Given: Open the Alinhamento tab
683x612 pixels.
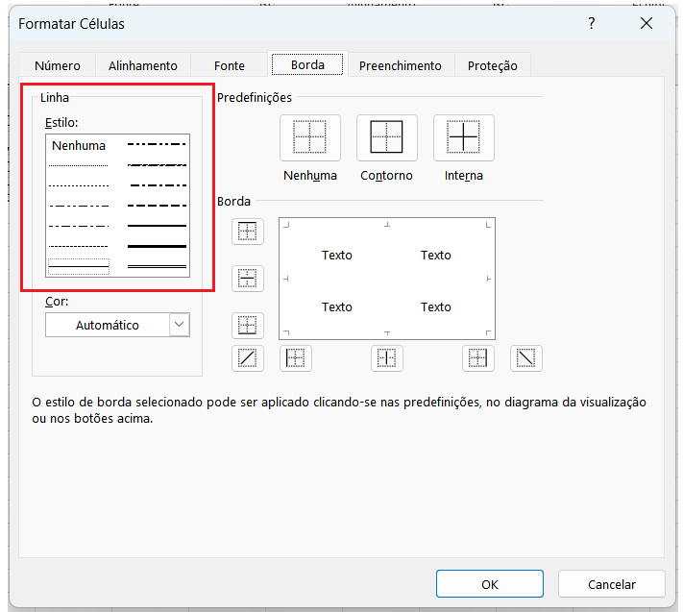Looking at the screenshot, I should [142, 65].
